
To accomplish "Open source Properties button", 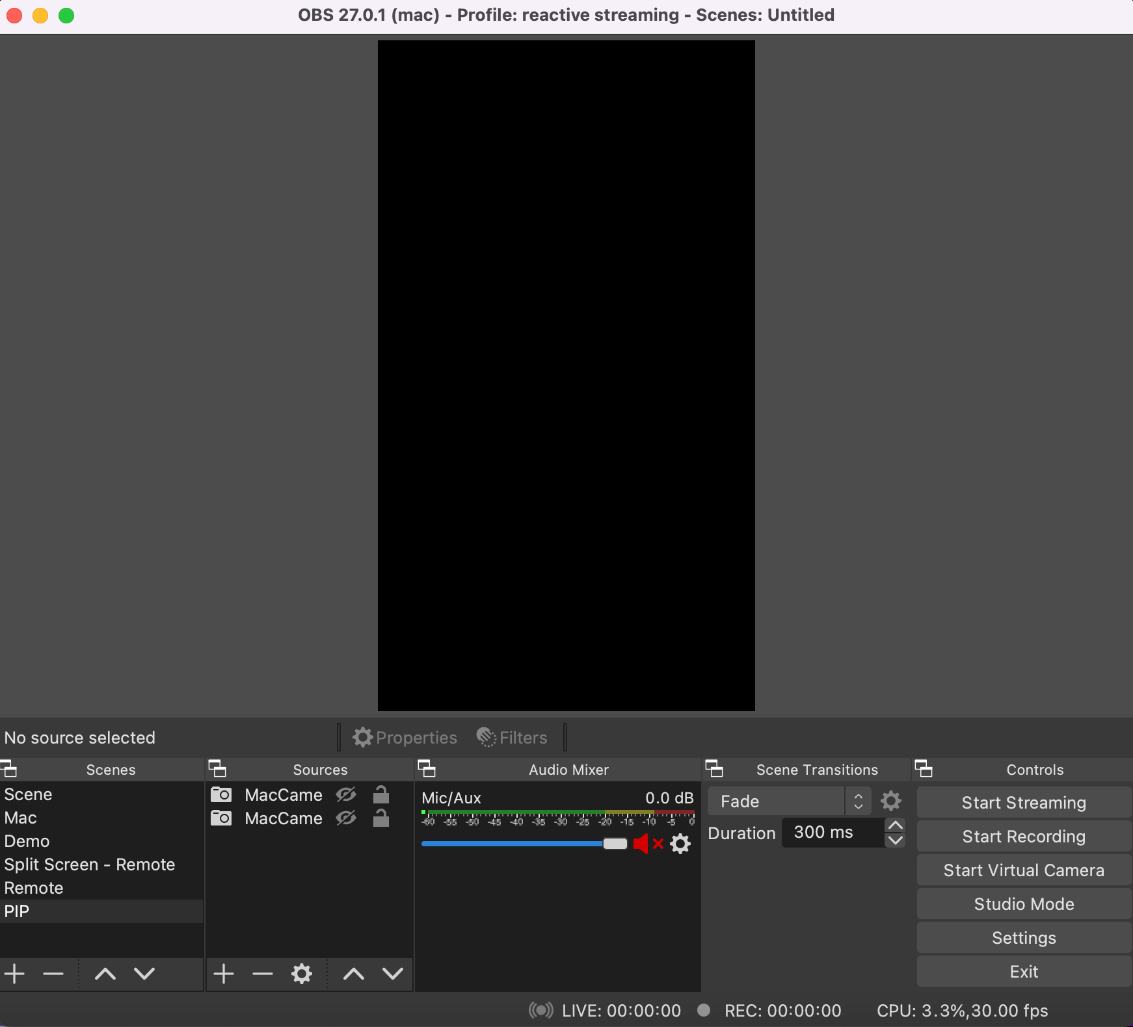I will (405, 737).
